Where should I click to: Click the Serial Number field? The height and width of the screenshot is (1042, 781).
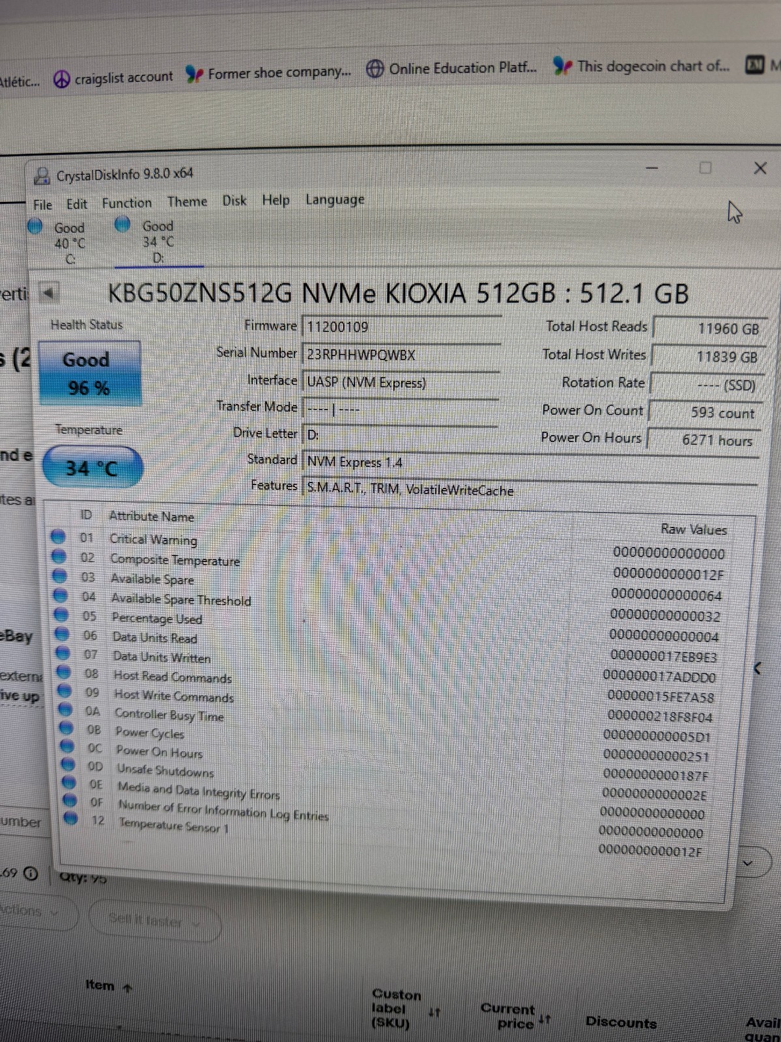[401, 354]
